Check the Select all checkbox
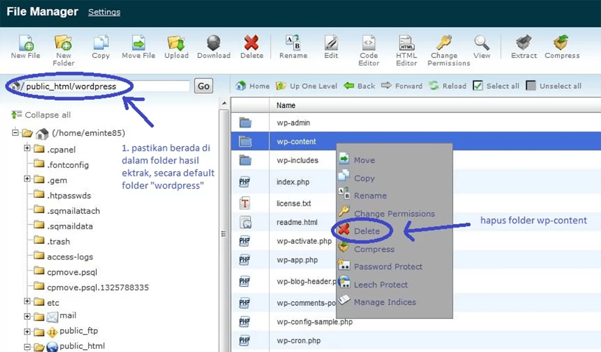 pos(478,86)
